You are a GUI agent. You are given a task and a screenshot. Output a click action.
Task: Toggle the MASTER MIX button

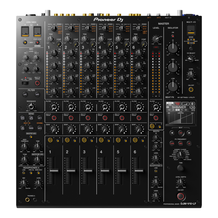coord(31,137)
